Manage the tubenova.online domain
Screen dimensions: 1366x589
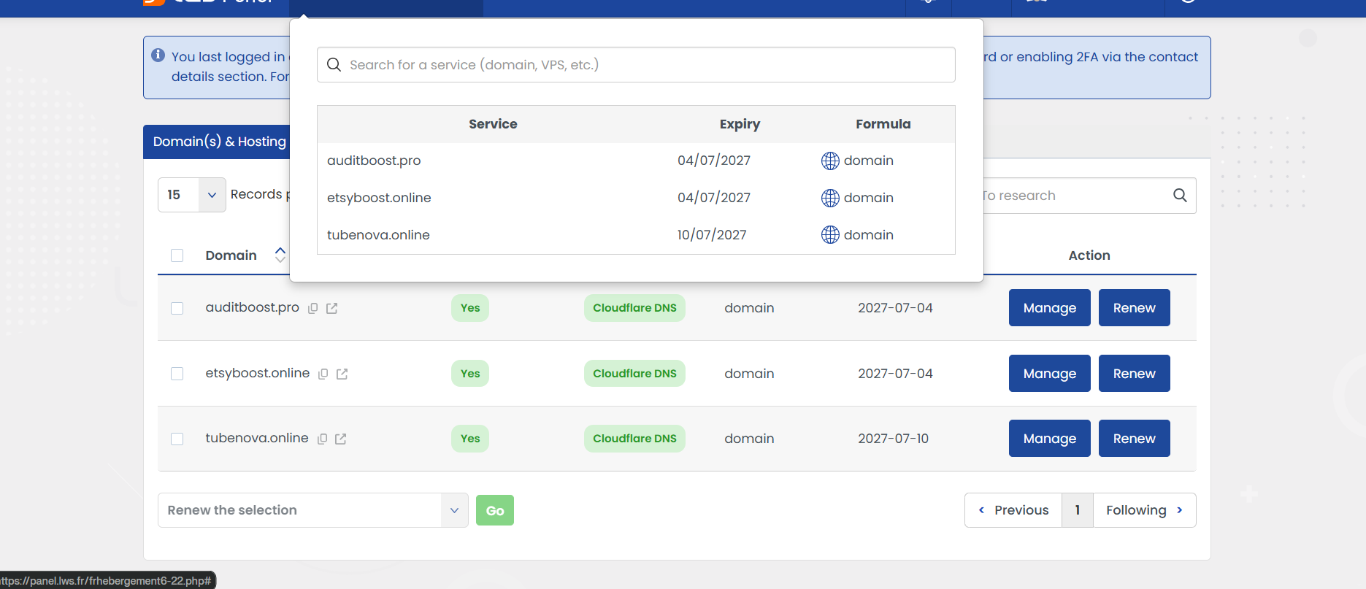tap(1049, 439)
